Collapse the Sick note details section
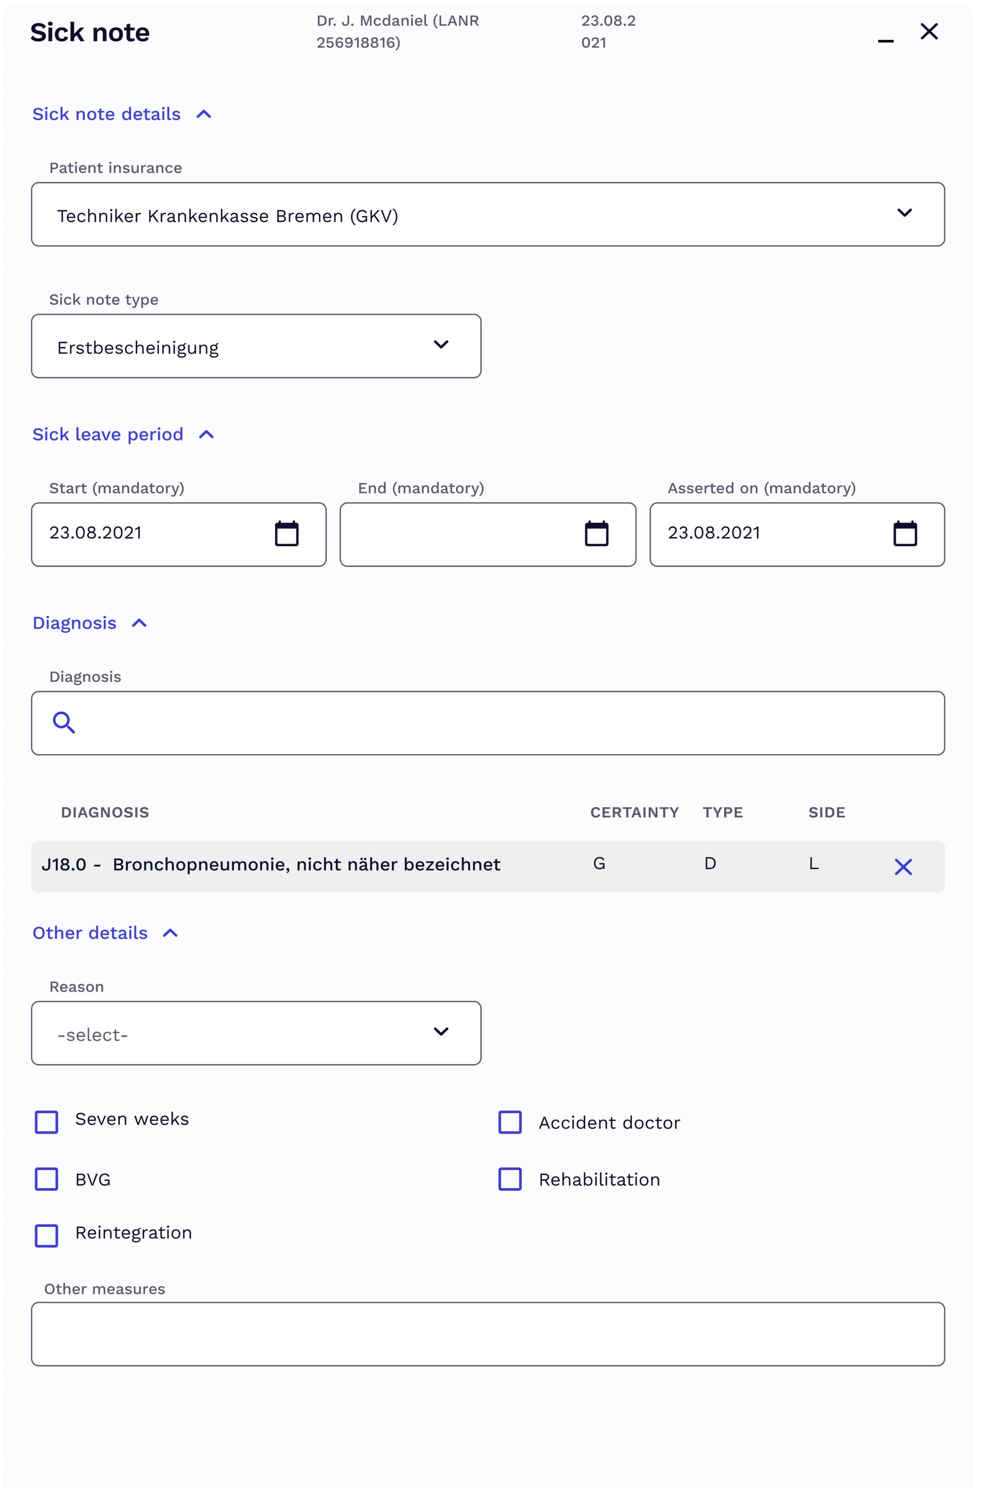The image size is (992, 1488). pyautogui.click(x=204, y=115)
